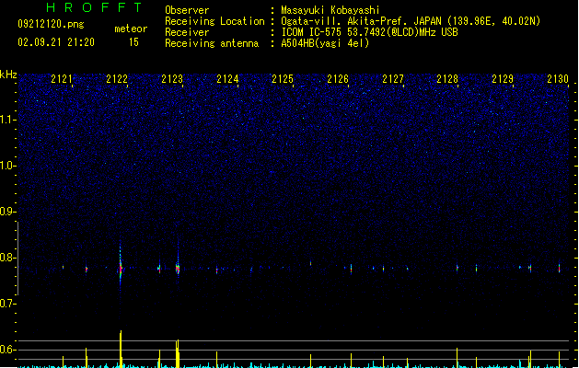Click the 1.0 kHz frequency label

(x=7, y=166)
